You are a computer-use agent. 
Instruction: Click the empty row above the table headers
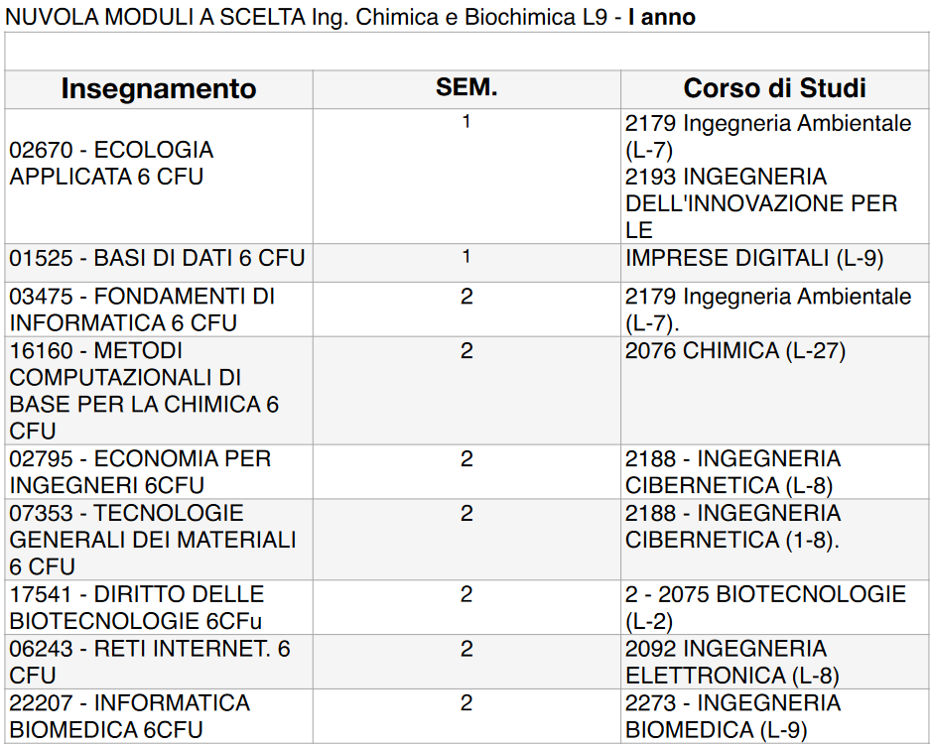point(466,53)
